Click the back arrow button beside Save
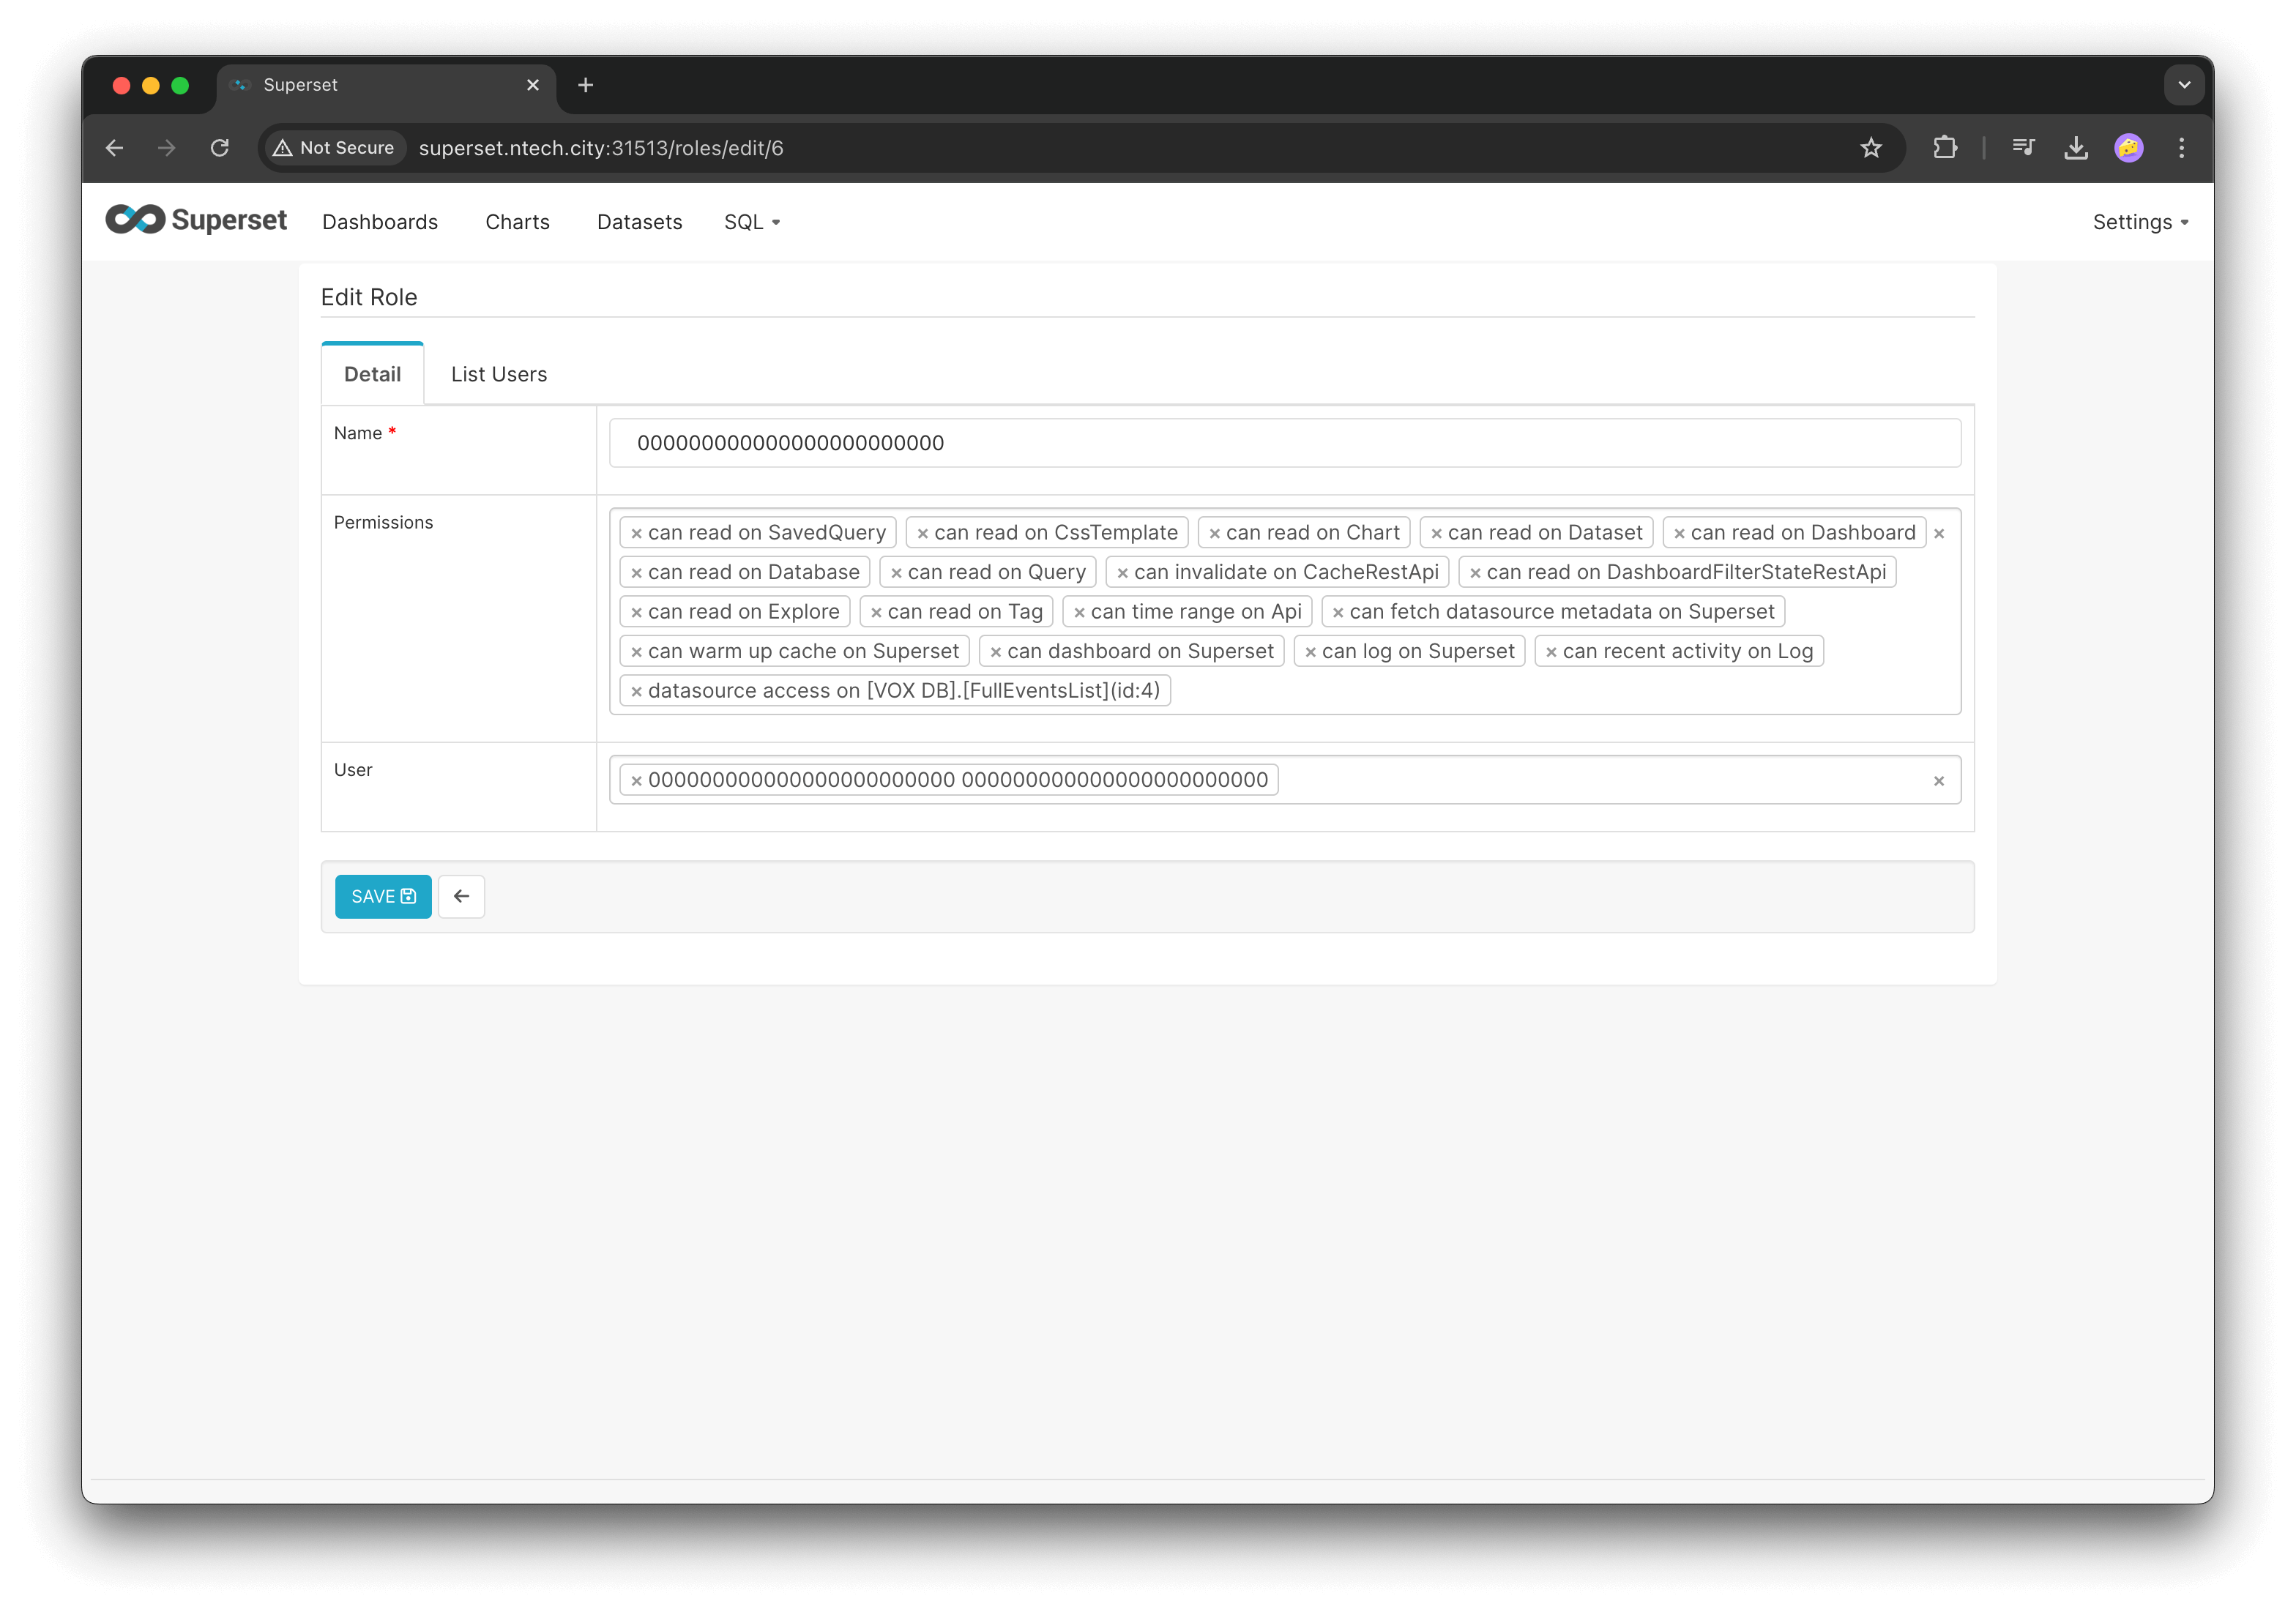 [x=461, y=896]
